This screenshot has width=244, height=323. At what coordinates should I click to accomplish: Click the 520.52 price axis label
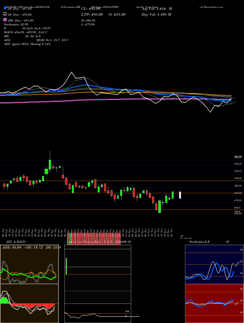[x=238, y=179]
